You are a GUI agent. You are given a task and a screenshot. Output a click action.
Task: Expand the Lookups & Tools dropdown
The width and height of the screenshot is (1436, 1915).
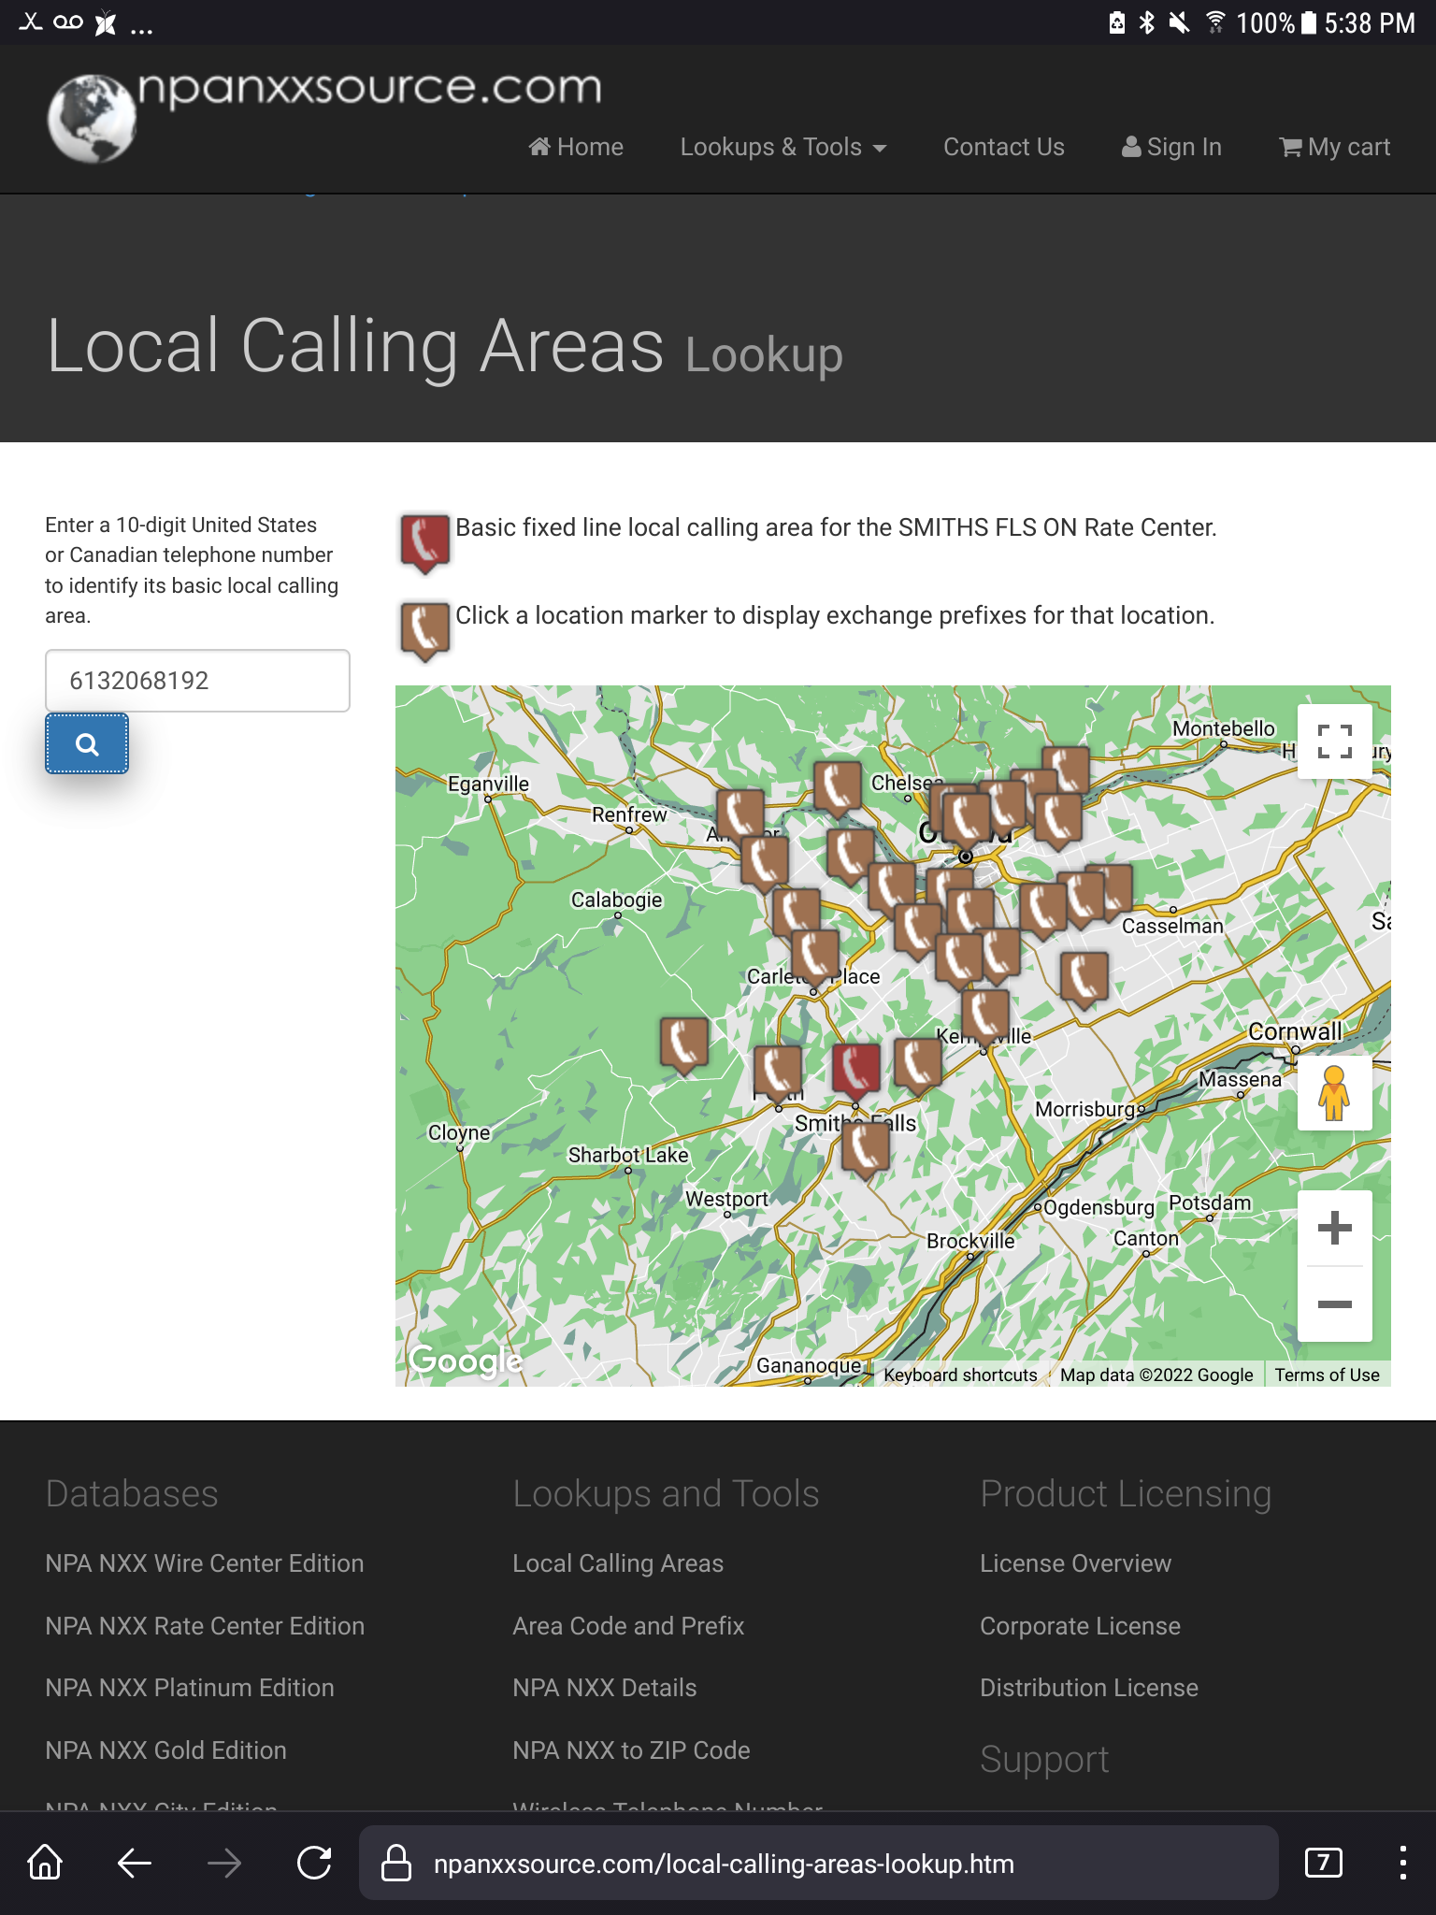pyautogui.click(x=783, y=147)
